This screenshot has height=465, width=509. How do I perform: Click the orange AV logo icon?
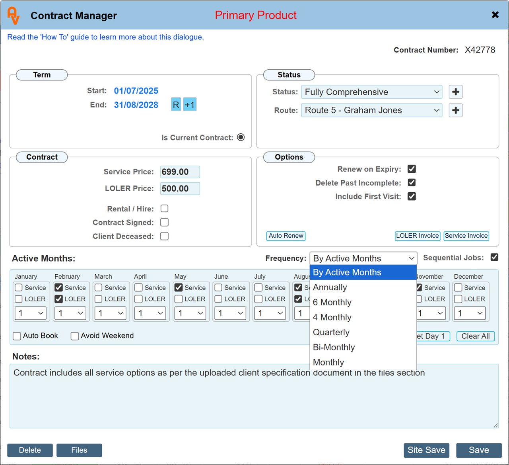tap(14, 16)
